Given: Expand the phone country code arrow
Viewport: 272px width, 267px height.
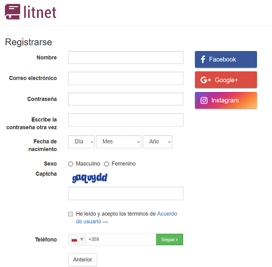Looking at the screenshot, I should (82, 239).
